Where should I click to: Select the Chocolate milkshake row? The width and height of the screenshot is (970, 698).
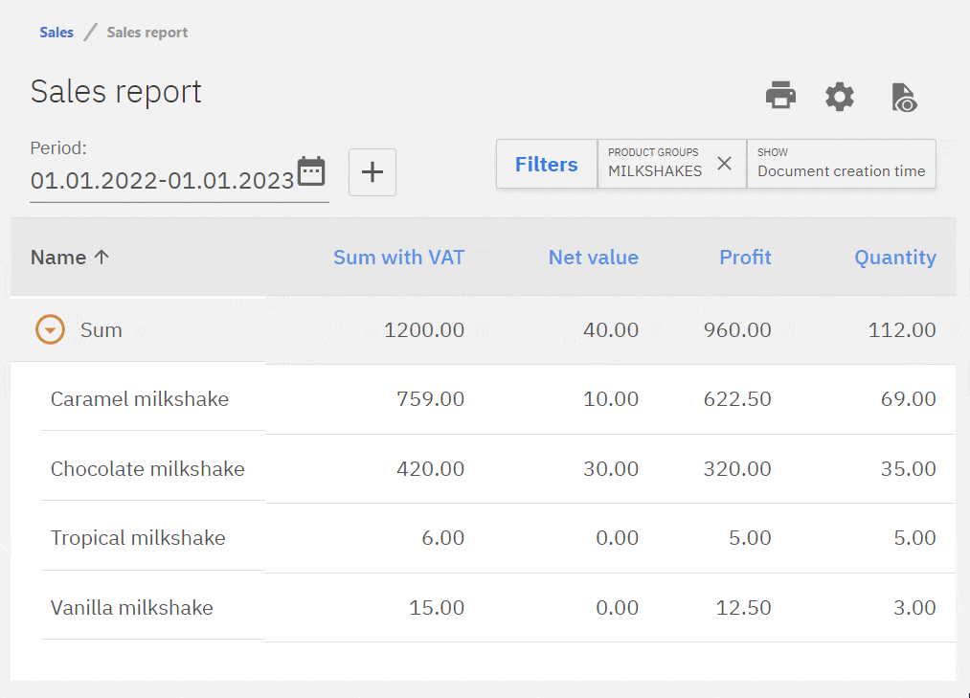pos(147,469)
